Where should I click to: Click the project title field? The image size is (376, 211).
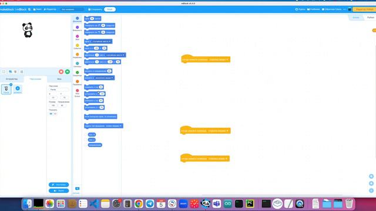pyautogui.click(x=72, y=9)
